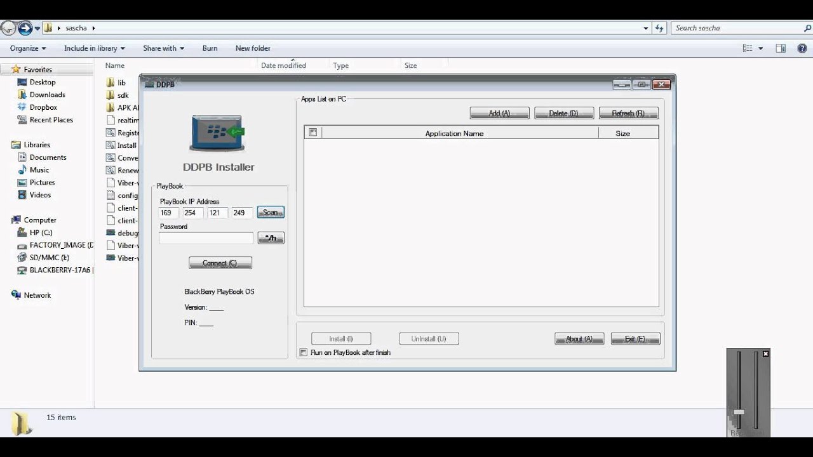Click the Delete (D) button
This screenshot has height=457, width=813.
click(x=564, y=113)
